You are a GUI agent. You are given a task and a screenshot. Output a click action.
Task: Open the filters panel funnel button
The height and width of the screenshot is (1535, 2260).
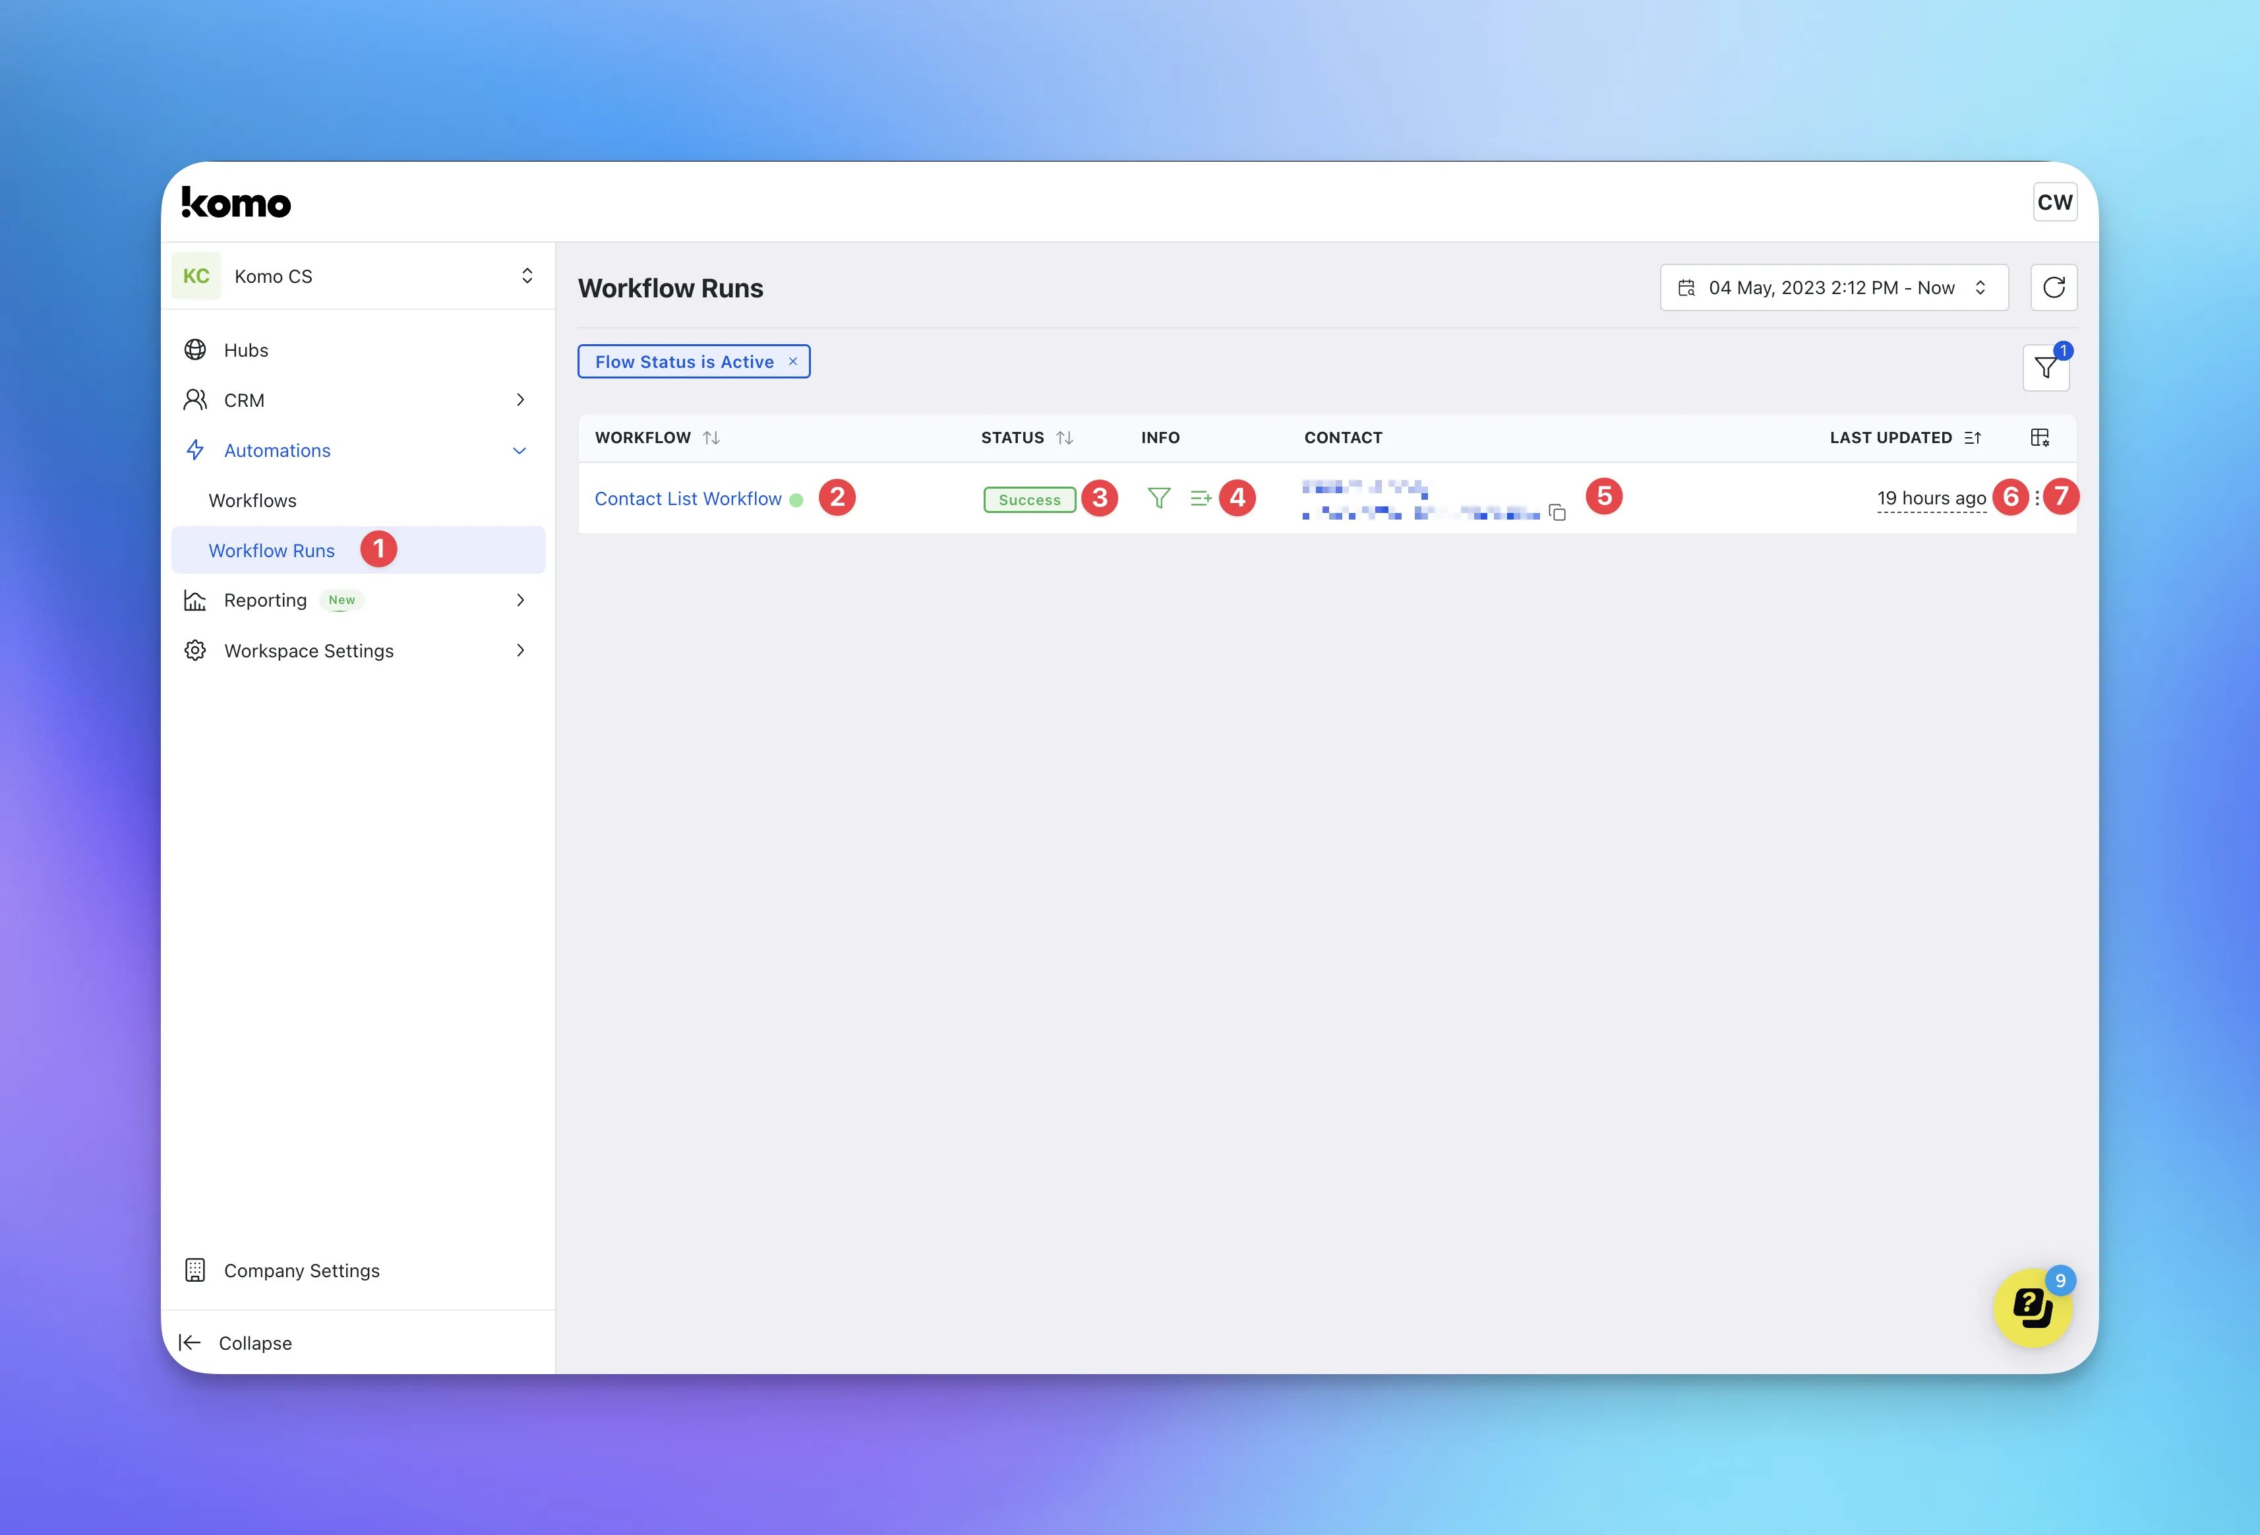click(2046, 368)
